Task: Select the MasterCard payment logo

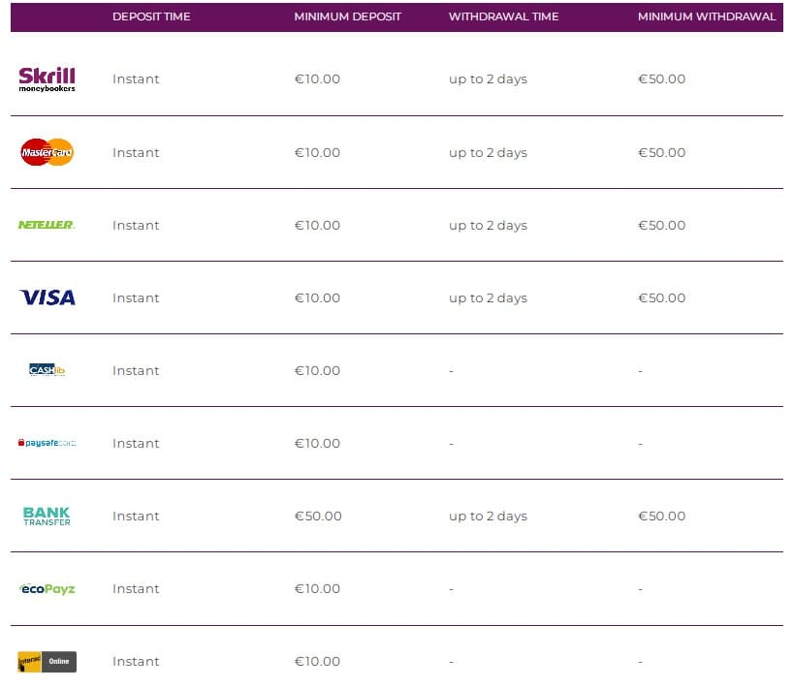Action: click(47, 152)
